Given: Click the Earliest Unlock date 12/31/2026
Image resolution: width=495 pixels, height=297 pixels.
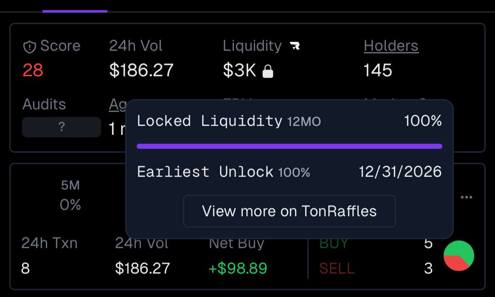Looking at the screenshot, I should [400, 172].
